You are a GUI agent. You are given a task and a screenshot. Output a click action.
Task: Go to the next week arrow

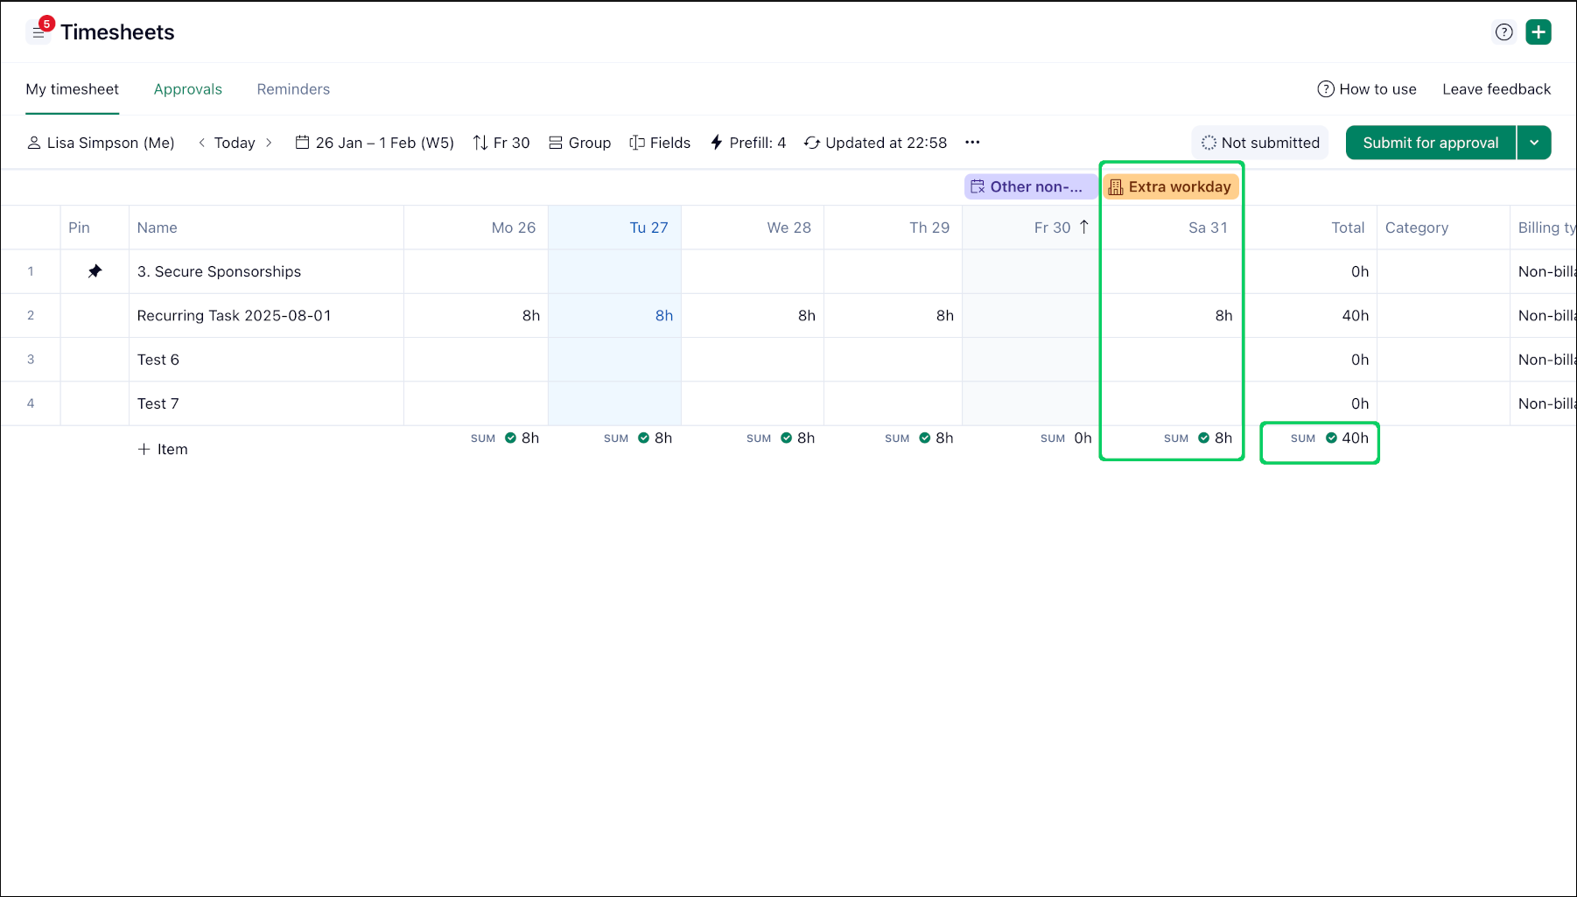click(269, 143)
